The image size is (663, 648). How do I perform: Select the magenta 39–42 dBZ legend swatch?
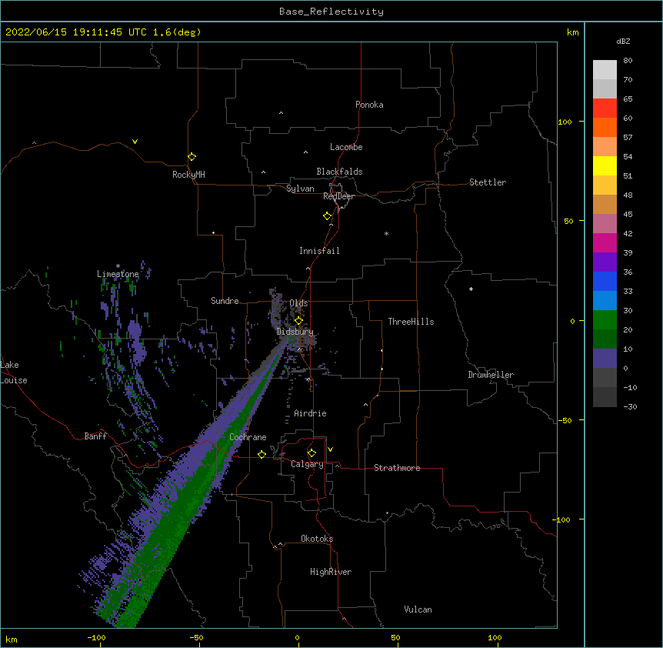point(605,242)
